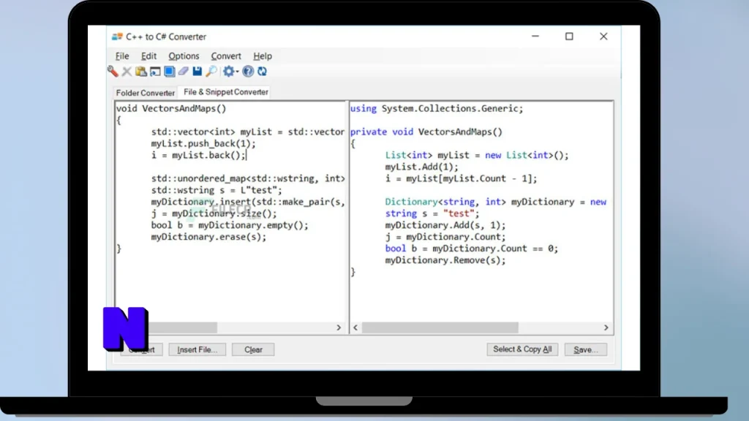The height and width of the screenshot is (421, 749).
Task: Click 'List<int> myList = new List<int>();' line
Action: point(477,155)
